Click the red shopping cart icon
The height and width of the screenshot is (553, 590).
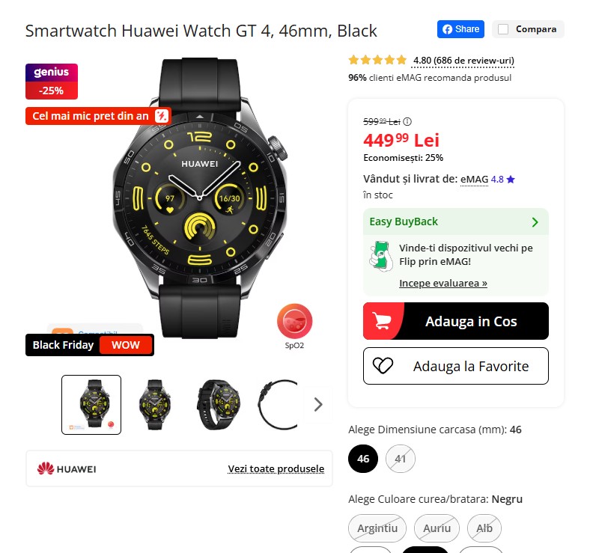[x=382, y=321]
